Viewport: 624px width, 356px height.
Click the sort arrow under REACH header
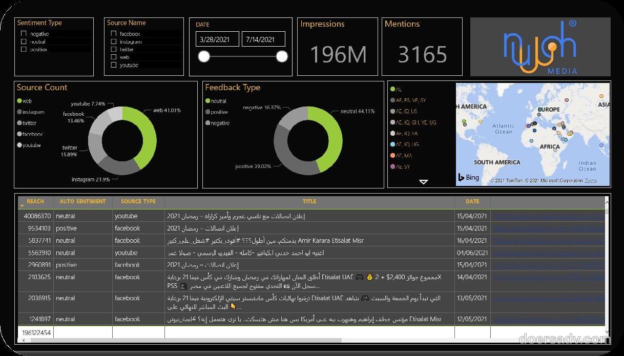click(22, 206)
